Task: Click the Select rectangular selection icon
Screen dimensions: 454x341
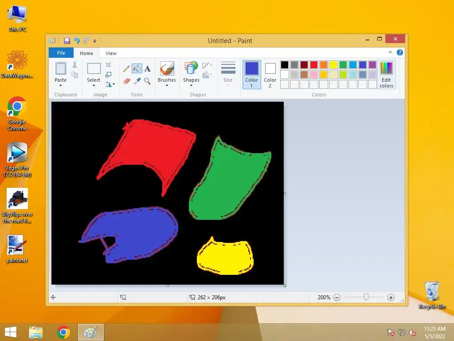Action: [x=94, y=69]
